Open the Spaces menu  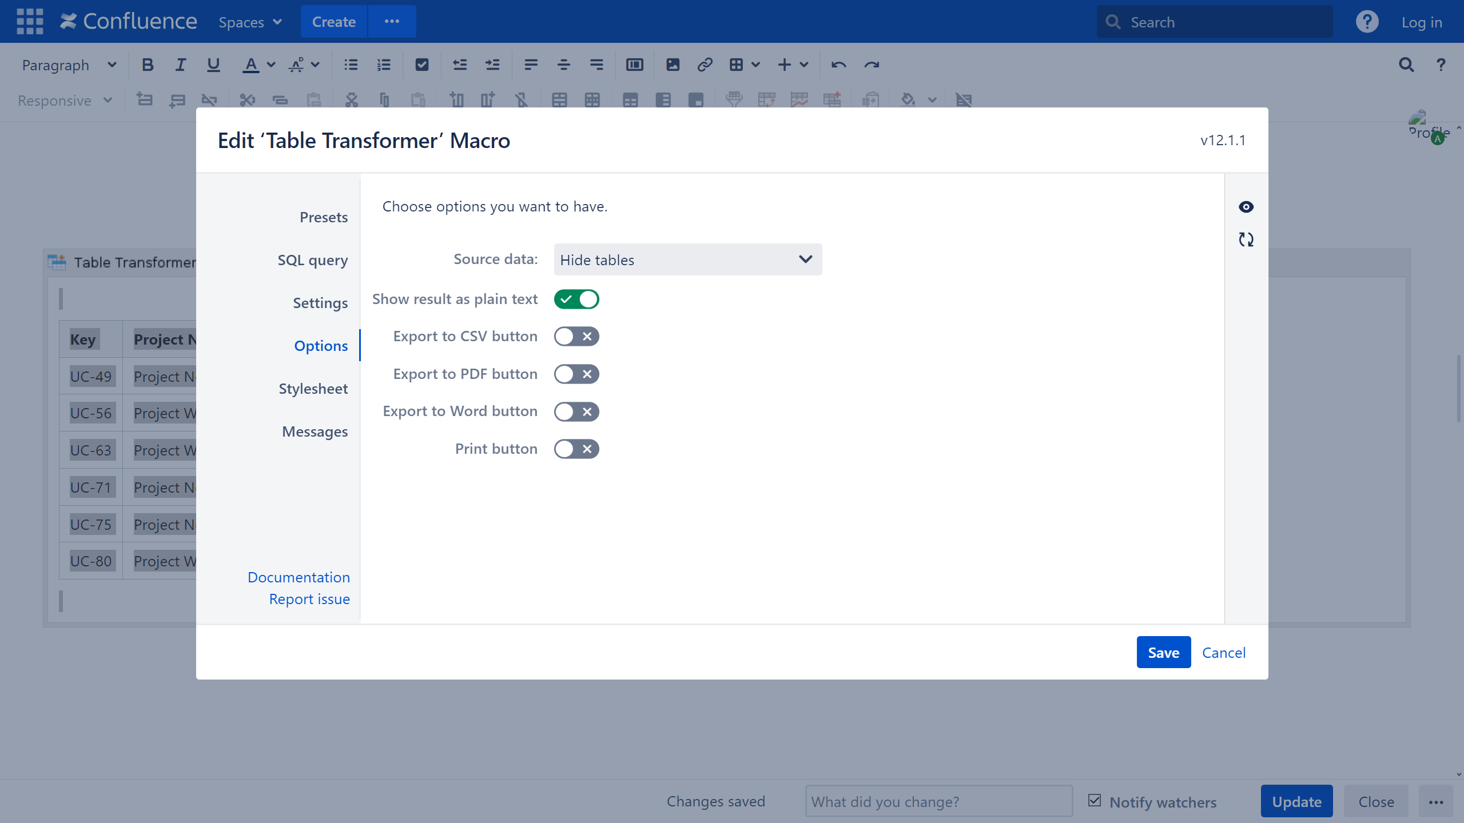250,22
